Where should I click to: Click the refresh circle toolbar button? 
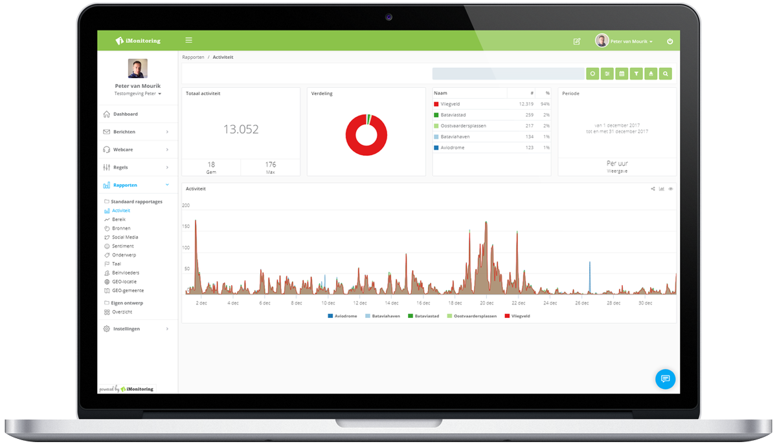592,74
